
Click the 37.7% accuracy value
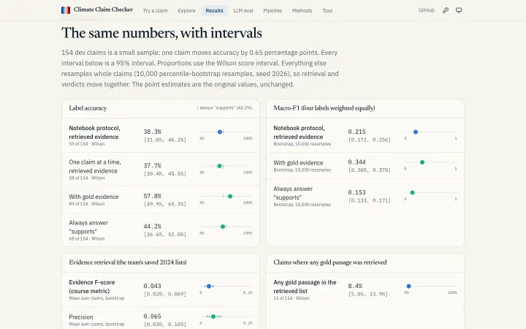(x=152, y=166)
